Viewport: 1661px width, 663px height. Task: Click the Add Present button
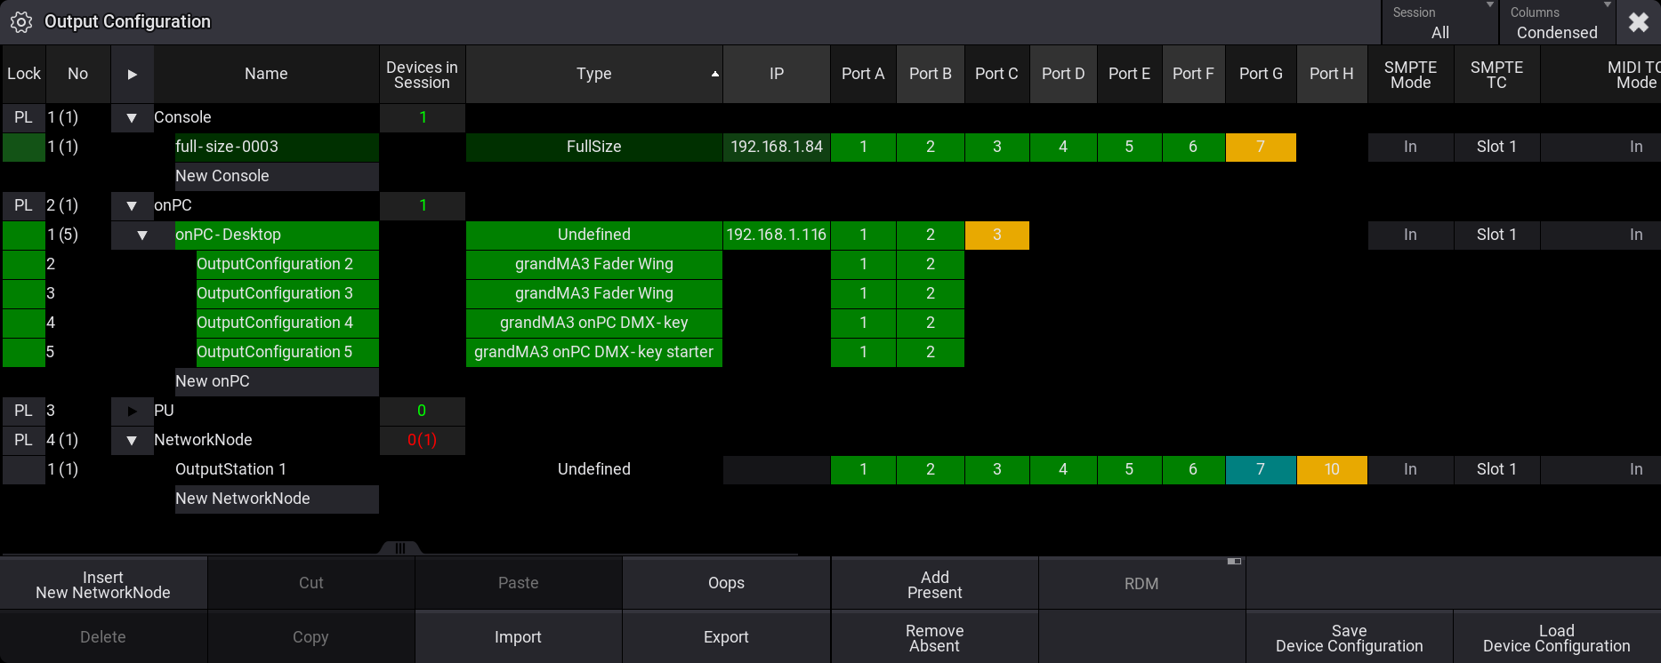(934, 584)
